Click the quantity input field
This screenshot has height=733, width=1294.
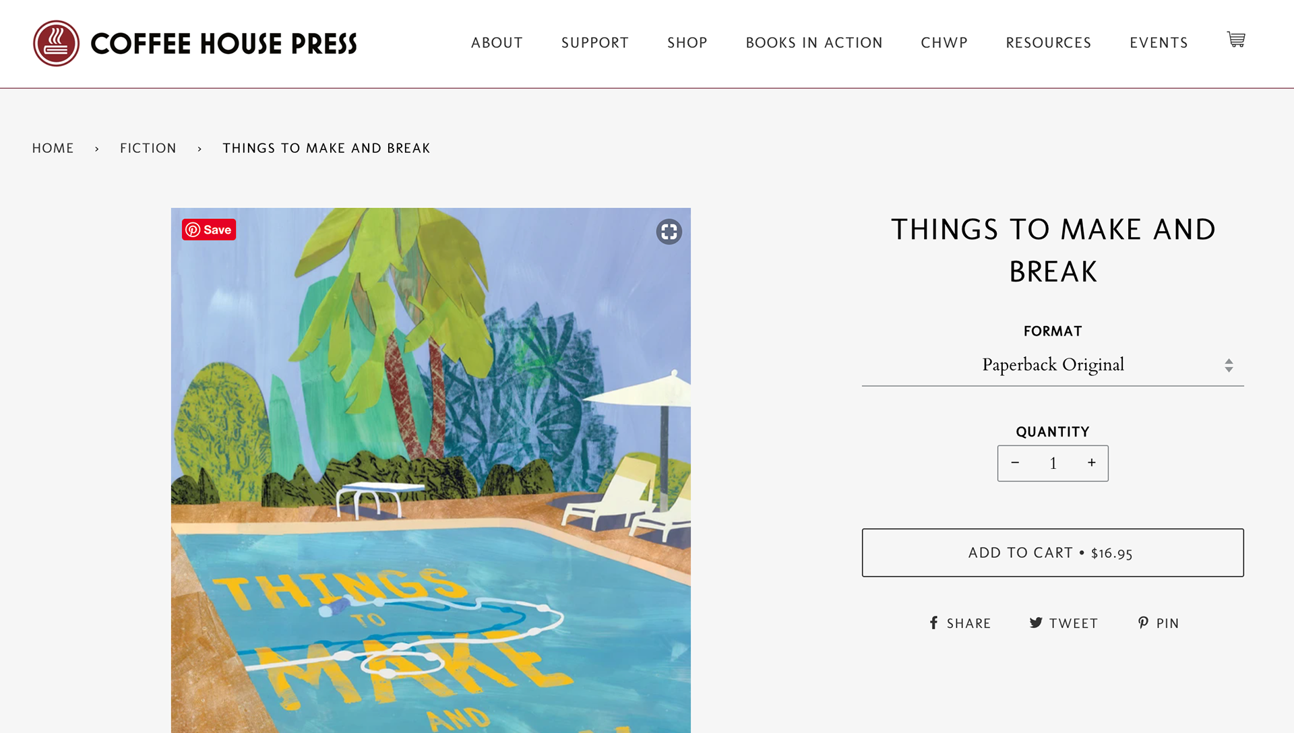(x=1053, y=463)
